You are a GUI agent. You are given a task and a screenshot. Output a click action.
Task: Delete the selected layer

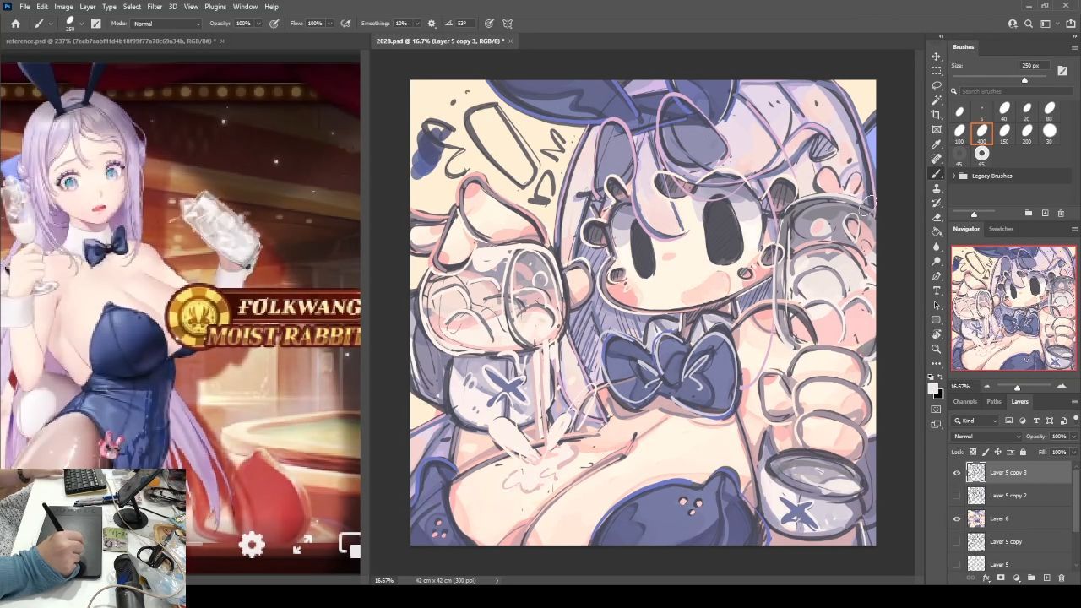tap(1062, 578)
